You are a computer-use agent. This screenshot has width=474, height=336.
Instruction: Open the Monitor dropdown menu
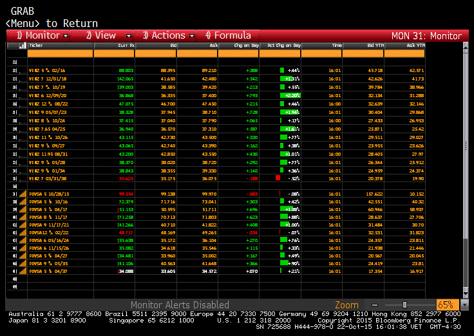pos(38,35)
